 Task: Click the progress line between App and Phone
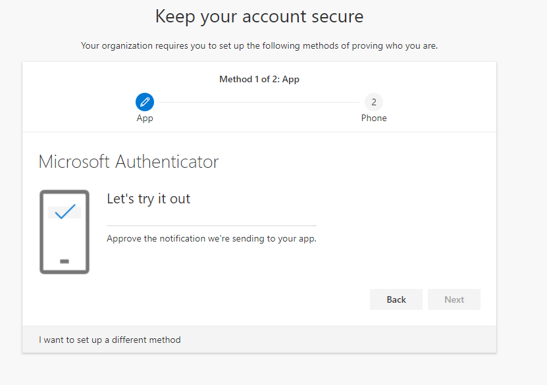click(259, 102)
